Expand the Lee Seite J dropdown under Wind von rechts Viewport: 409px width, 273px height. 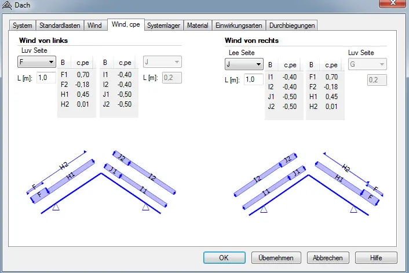(244, 64)
